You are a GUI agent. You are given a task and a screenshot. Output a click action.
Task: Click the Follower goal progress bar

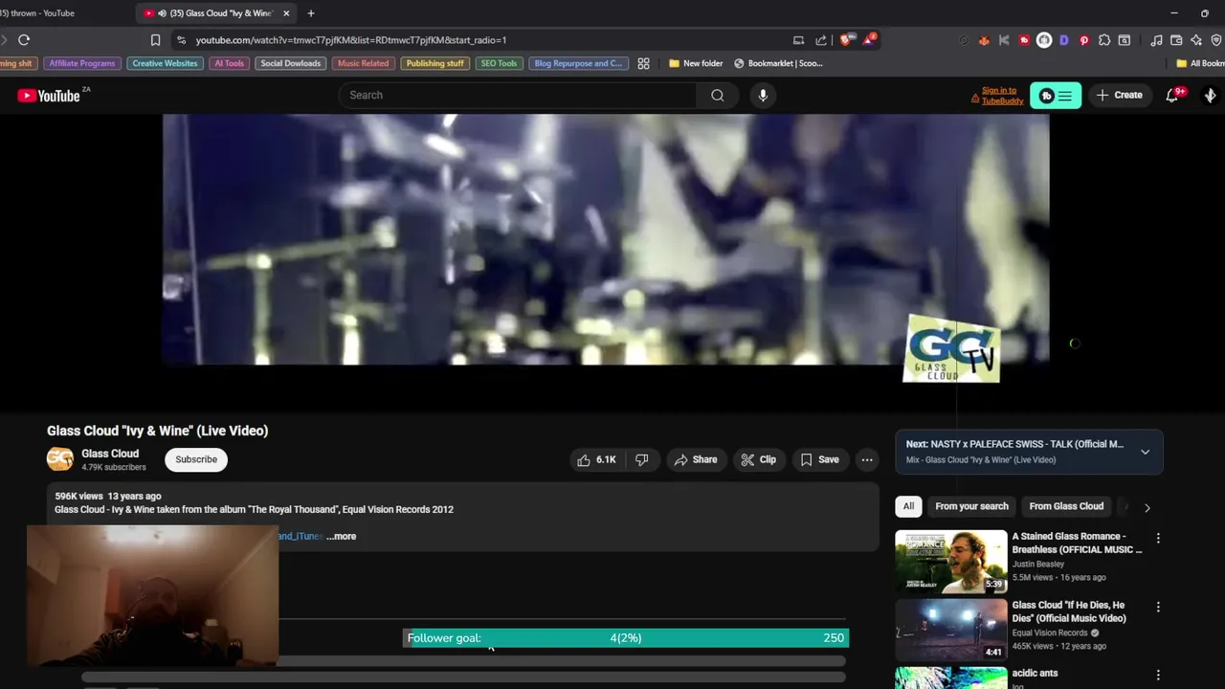tap(626, 638)
